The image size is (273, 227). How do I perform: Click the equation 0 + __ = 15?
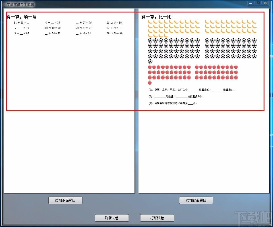(x=53, y=23)
